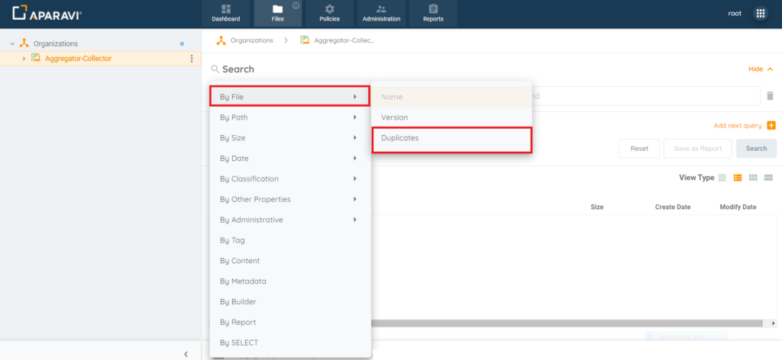782x360 pixels.
Task: Open the three-dot menu for Aggregator-Collector
Action: coord(191,59)
